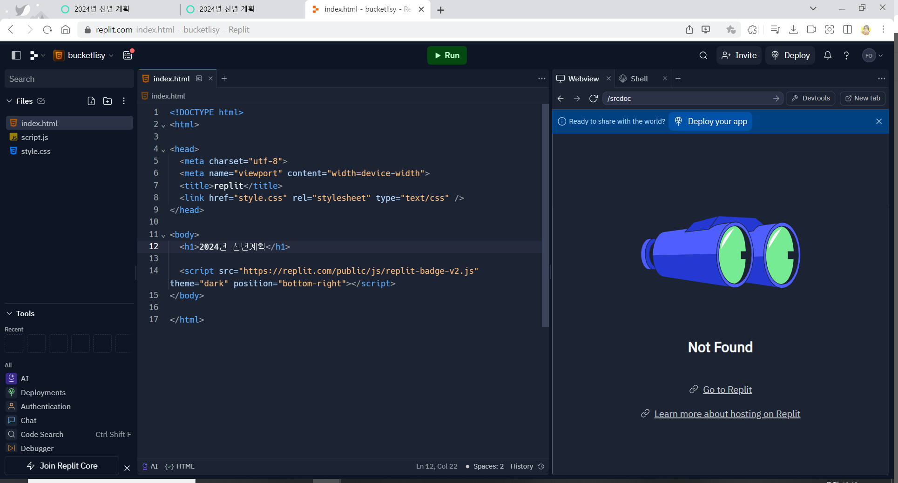Click the editor vertical scrollbar
This screenshot has height=483, width=898.
(x=545, y=216)
